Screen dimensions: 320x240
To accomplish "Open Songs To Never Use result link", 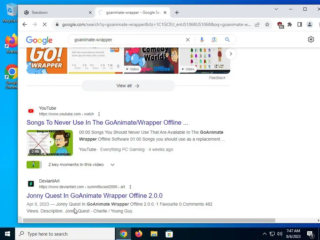I will (x=107, y=122).
